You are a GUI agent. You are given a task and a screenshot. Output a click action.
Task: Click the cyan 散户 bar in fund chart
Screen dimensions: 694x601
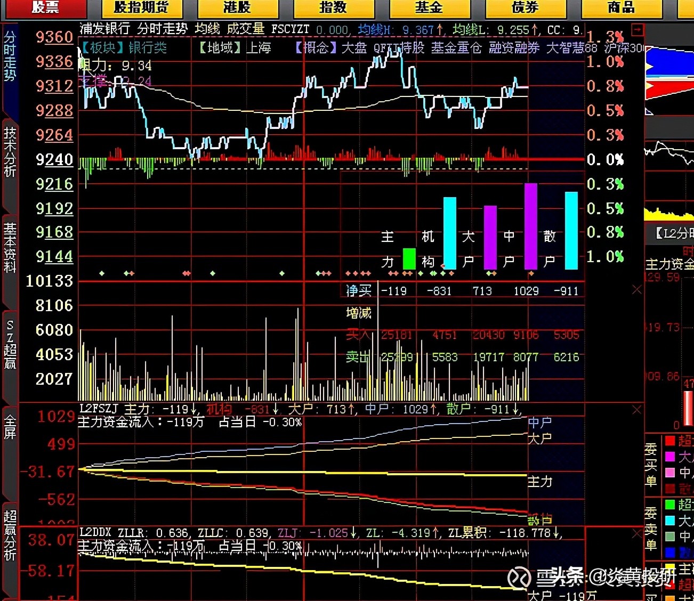click(x=571, y=230)
